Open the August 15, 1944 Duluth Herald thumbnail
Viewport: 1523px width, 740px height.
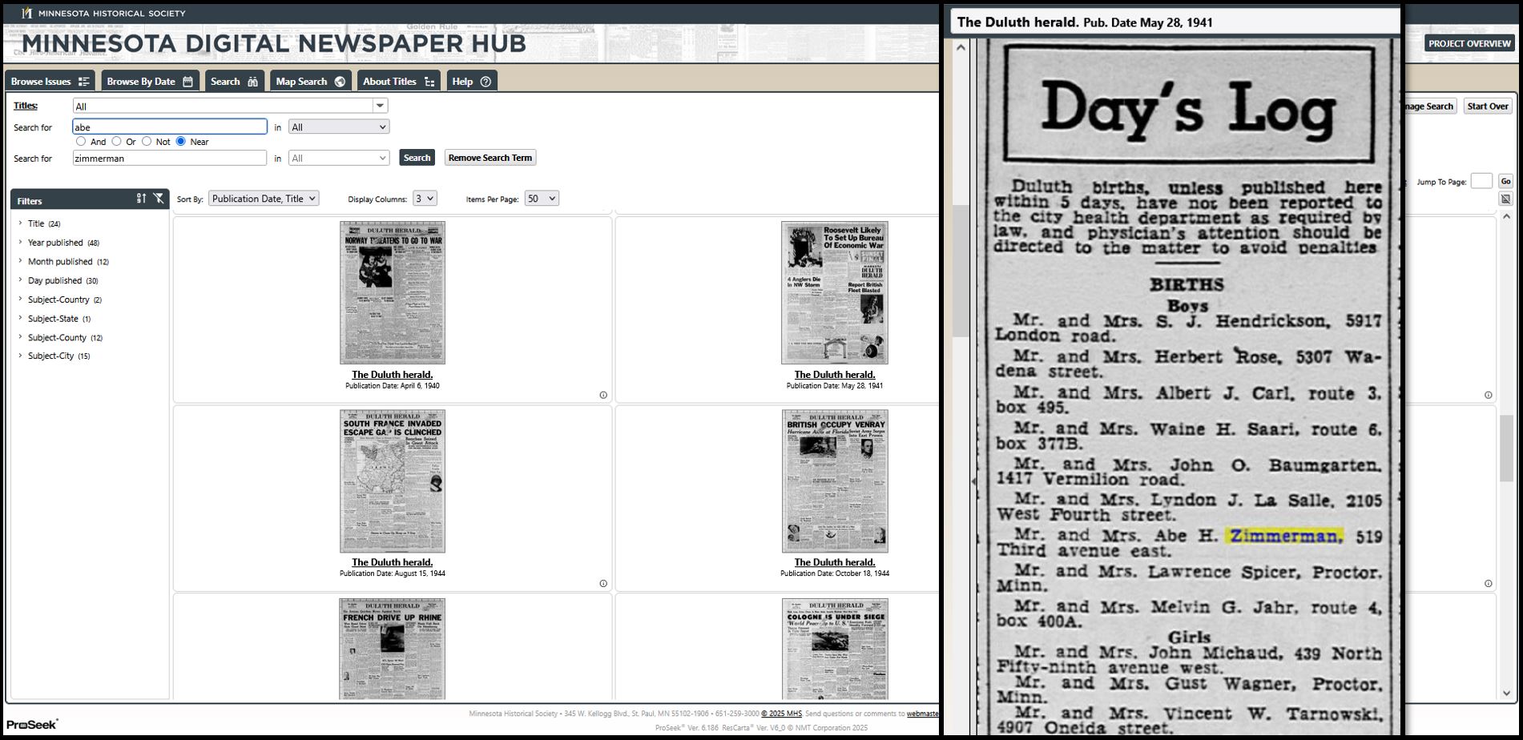[393, 481]
